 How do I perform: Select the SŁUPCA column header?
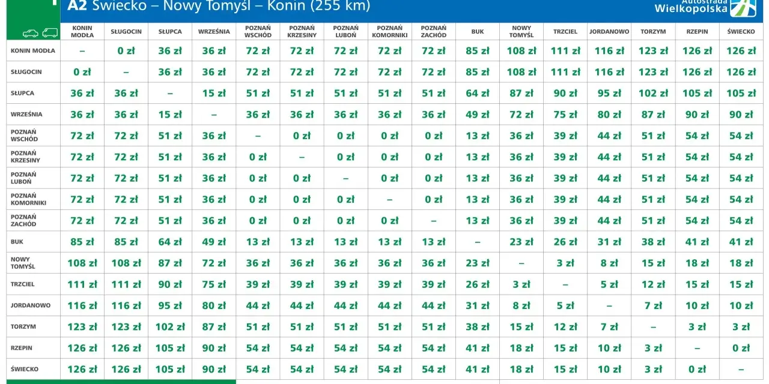(x=170, y=31)
